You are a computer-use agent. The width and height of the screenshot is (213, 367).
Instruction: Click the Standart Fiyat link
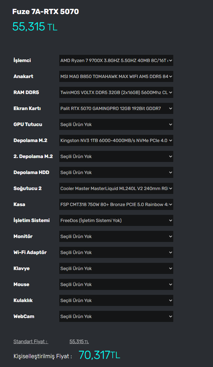(31, 342)
